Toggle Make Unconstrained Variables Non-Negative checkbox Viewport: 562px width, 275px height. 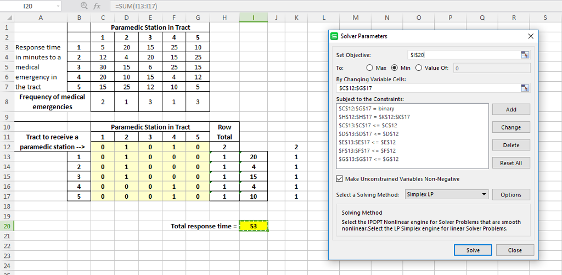[339, 179]
